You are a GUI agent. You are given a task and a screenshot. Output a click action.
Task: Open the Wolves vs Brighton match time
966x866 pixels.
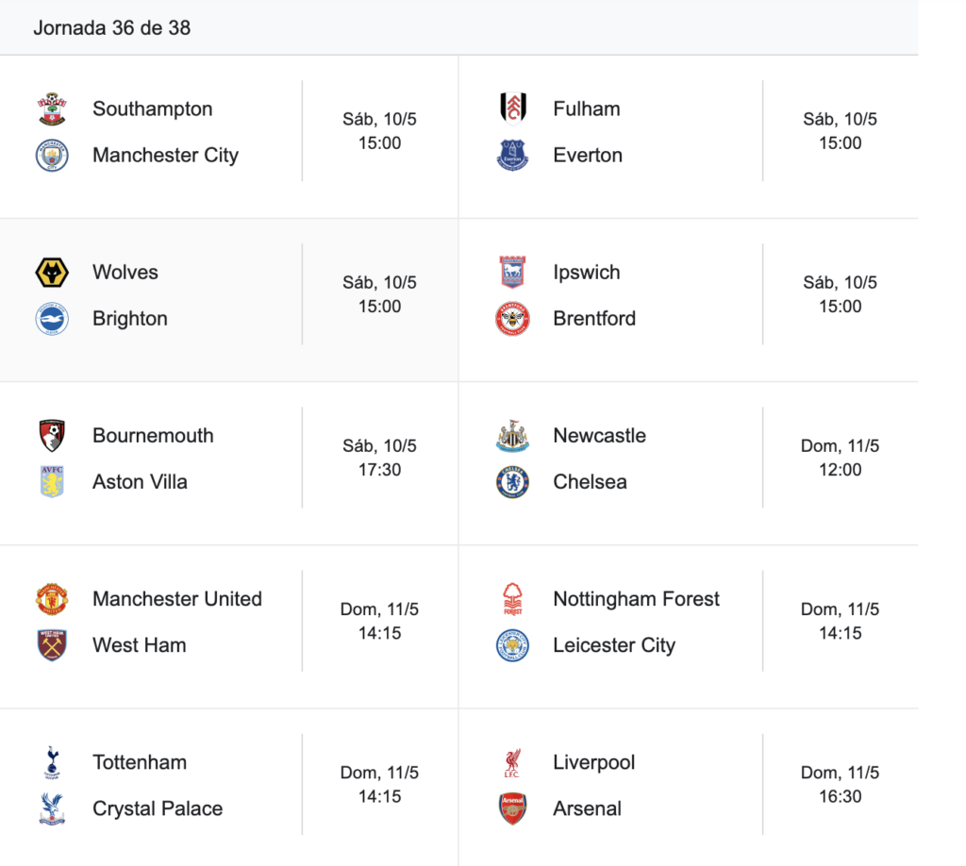point(379,294)
